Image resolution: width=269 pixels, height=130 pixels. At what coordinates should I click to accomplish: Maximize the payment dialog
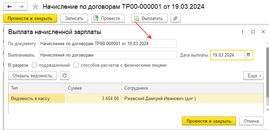click(253, 32)
